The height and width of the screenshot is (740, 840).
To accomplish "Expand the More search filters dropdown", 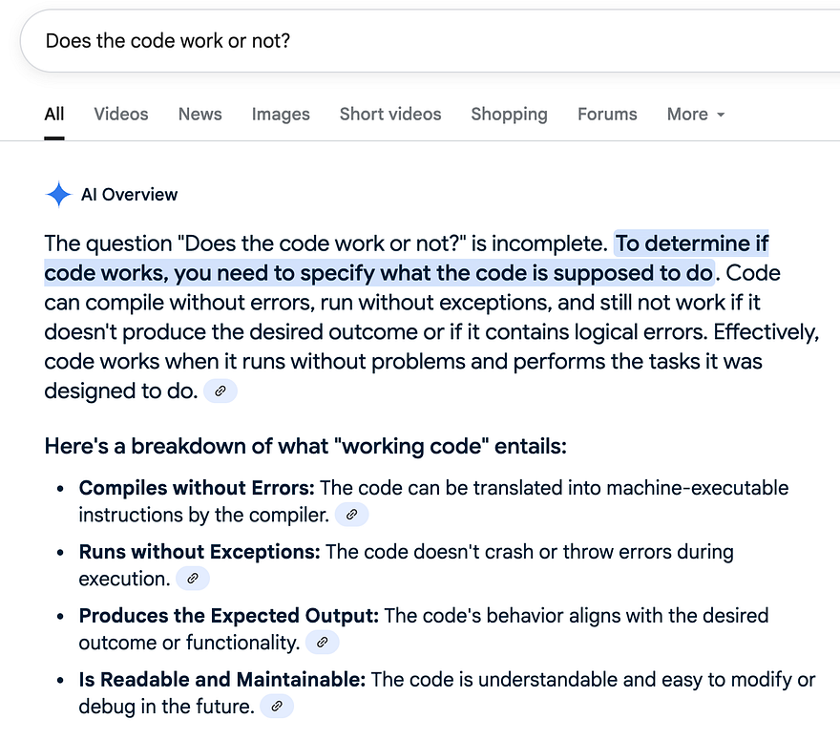I will coord(696,115).
